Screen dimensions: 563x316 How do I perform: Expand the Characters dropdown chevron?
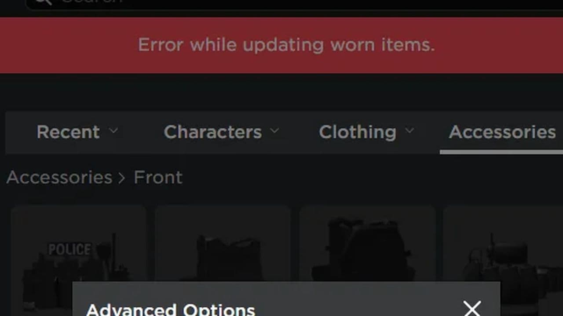click(275, 131)
